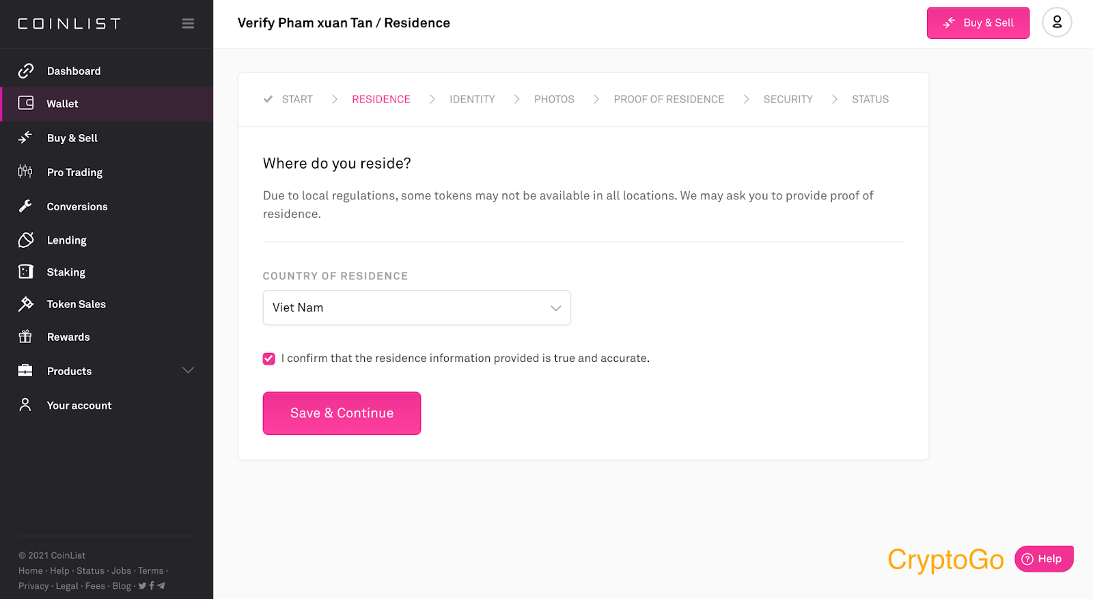Click the Save & Continue button

point(342,413)
